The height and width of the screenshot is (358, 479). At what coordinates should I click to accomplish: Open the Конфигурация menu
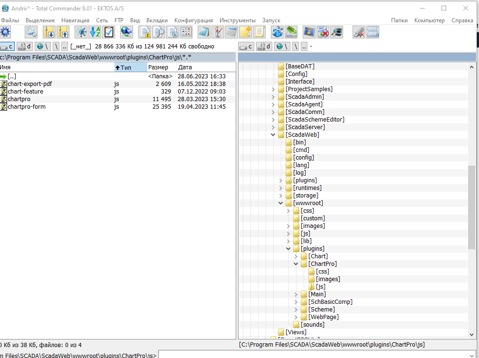tap(193, 20)
